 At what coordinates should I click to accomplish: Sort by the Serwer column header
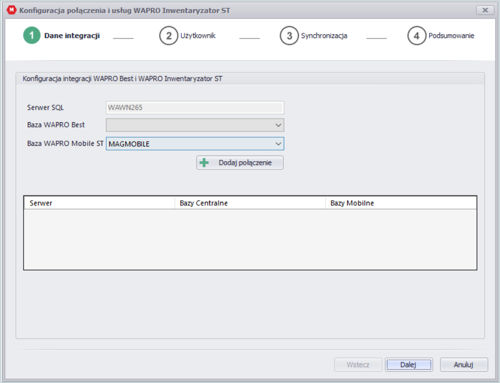pyautogui.click(x=99, y=203)
